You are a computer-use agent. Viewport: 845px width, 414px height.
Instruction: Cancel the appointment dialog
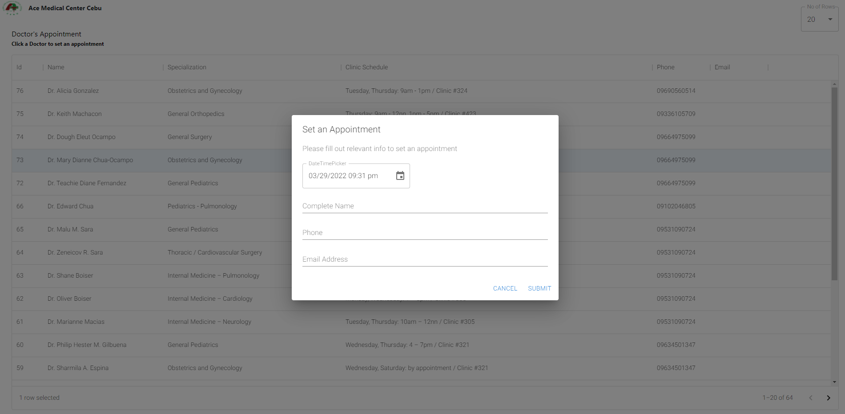coord(505,288)
